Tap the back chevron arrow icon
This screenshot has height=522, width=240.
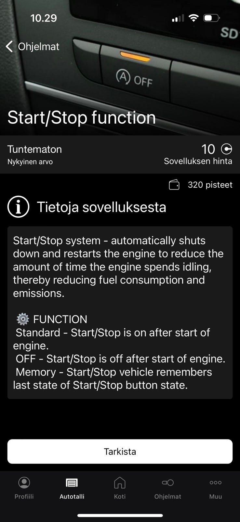(x=9, y=47)
